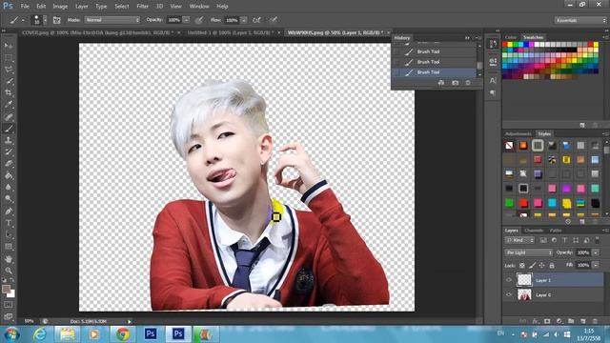Select the Rectangle shape tool
Screen dimensions: 610x343
point(9,247)
